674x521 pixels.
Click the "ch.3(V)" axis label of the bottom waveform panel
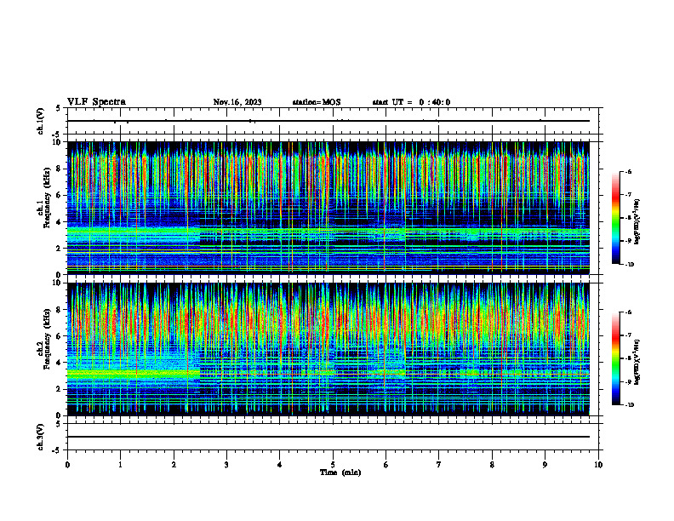(41, 437)
